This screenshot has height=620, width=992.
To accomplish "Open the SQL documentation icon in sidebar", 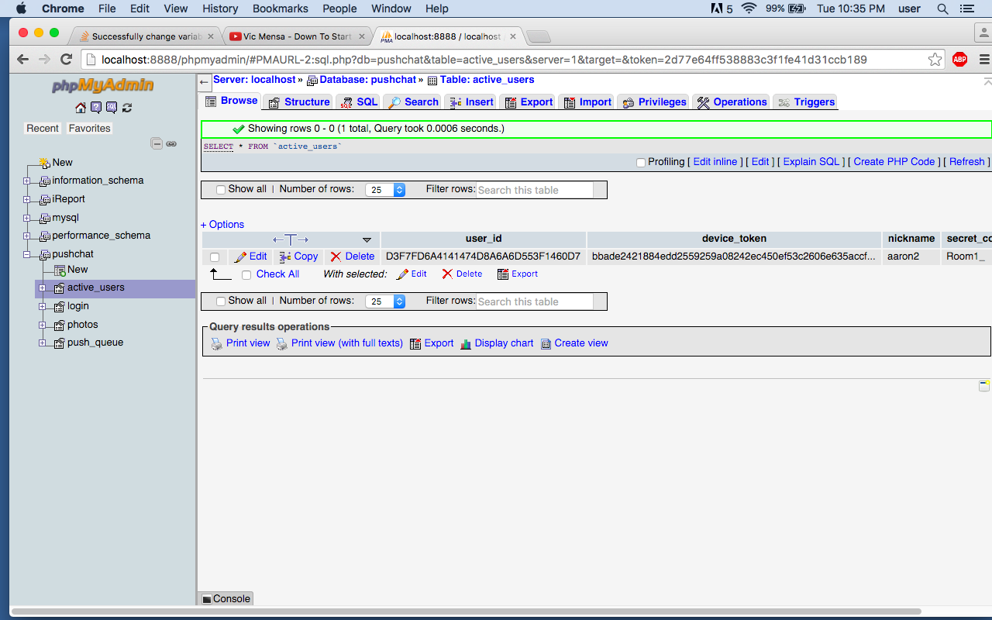I will click(112, 108).
